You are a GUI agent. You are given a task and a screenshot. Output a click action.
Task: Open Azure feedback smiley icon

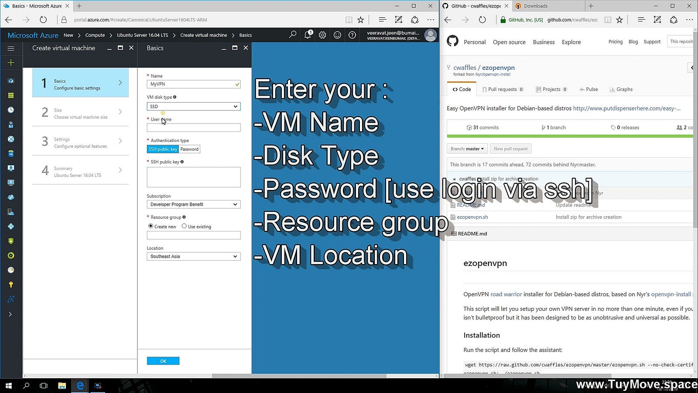[337, 35]
